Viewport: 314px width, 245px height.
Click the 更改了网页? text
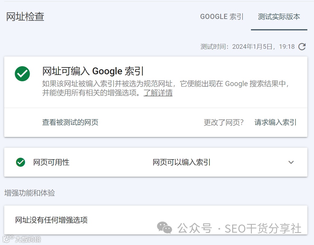224,122
